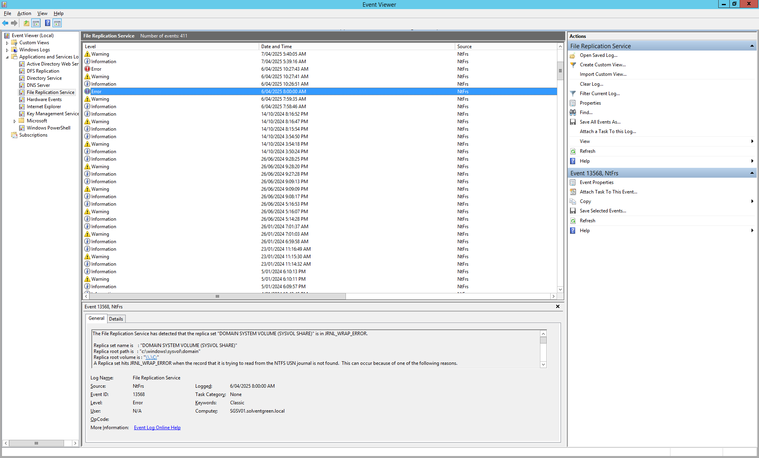
Task: Open the View submenu arrow in Actions
Action: coord(752,141)
